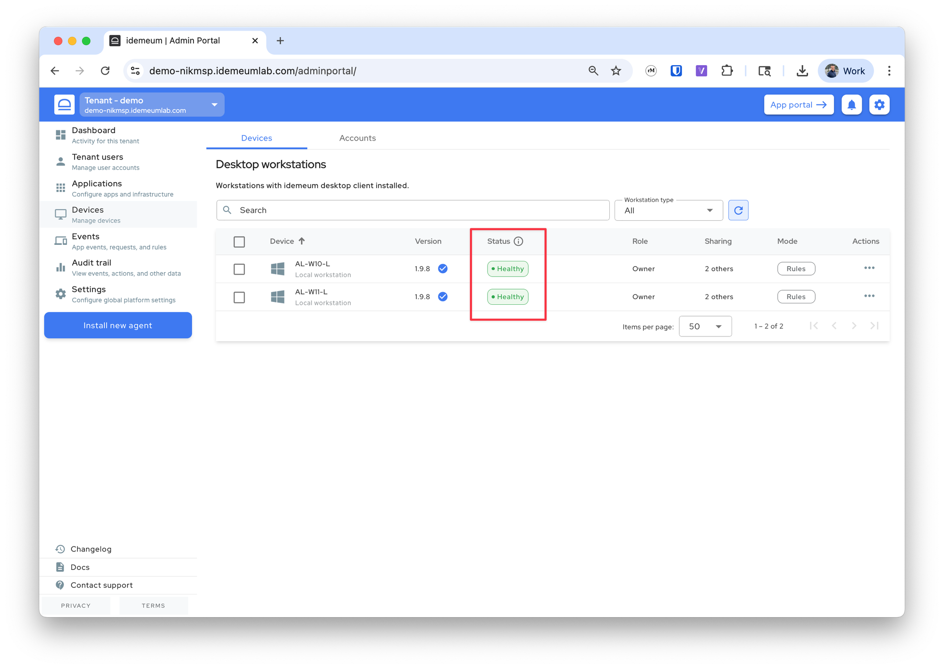Open Dashboard in sidebar
The width and height of the screenshot is (944, 669).
click(118, 135)
